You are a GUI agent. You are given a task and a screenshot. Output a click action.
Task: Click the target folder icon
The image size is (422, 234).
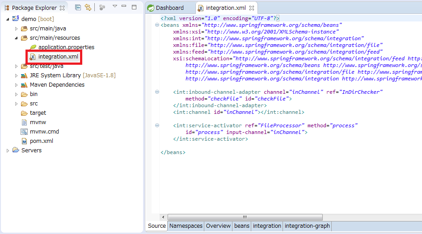click(24, 113)
